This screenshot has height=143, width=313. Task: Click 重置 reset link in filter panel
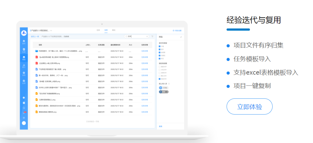(x=160, y=126)
